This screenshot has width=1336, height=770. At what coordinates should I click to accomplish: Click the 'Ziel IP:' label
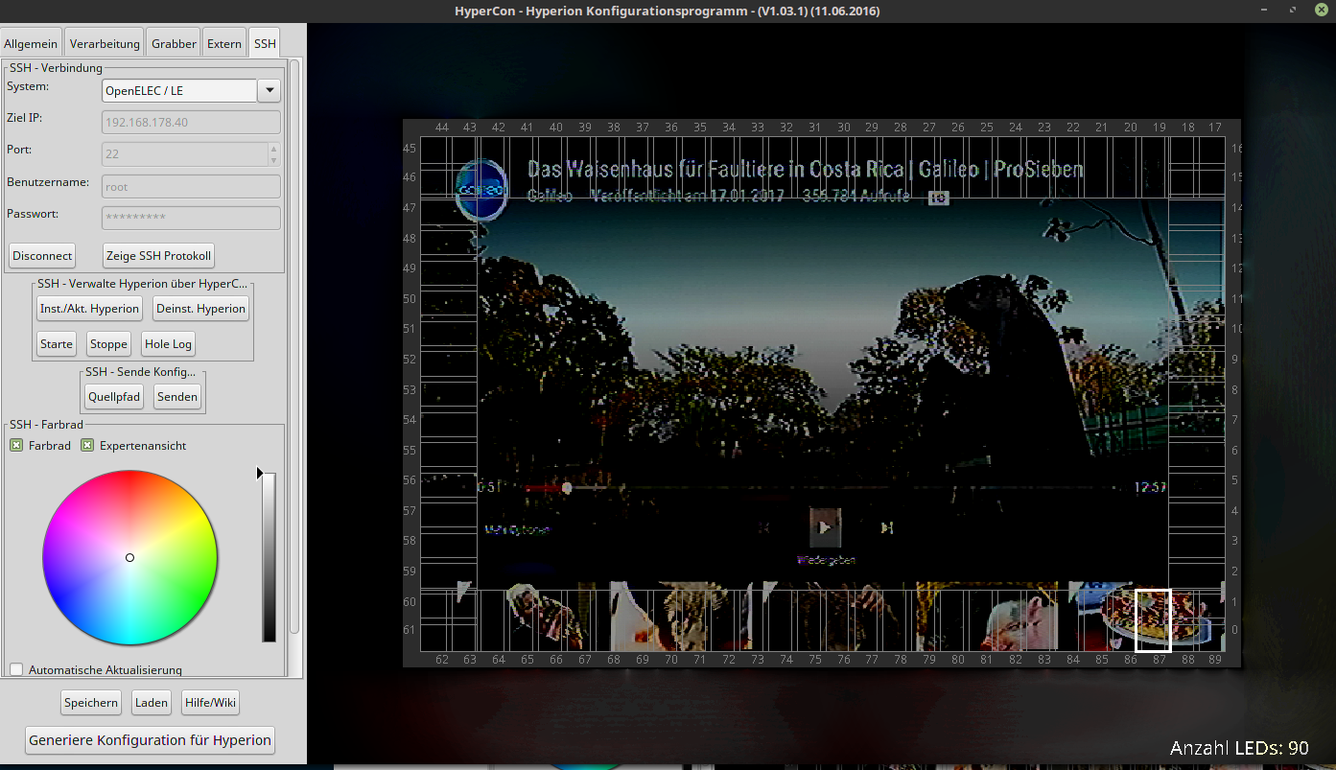pos(24,117)
